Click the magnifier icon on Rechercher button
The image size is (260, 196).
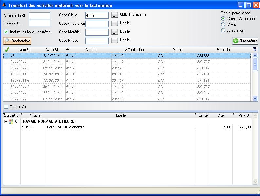[x=7, y=41]
